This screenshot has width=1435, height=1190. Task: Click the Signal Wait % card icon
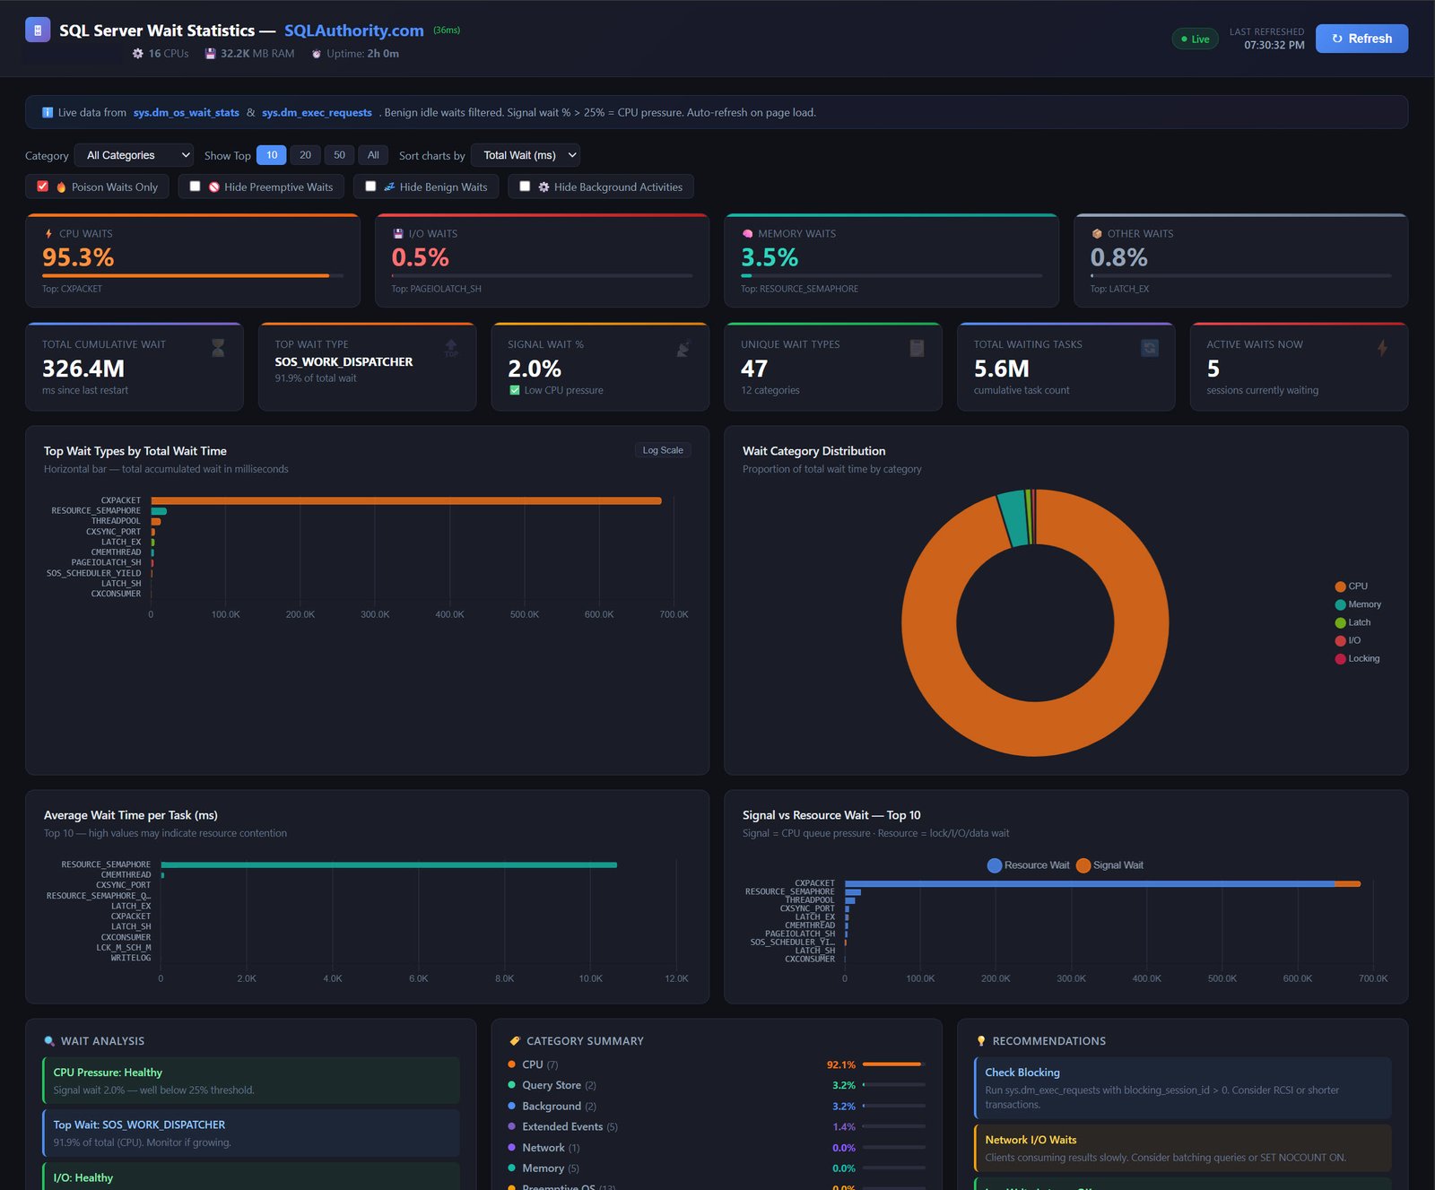click(x=683, y=348)
